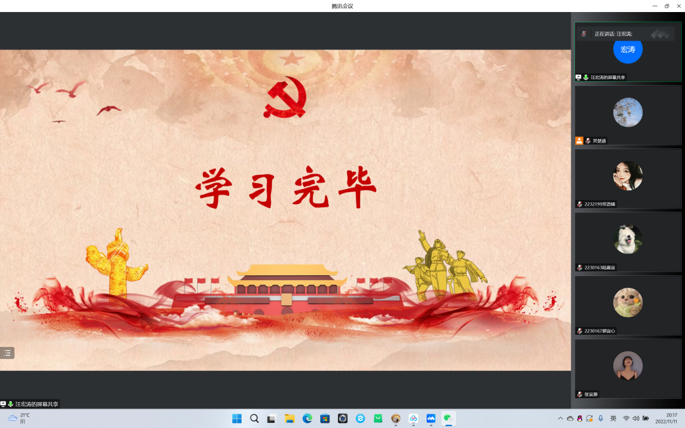Screen dimensions: 685x428
Task: Expand the system tray hidden icons chevron
Action: [x=560, y=418]
